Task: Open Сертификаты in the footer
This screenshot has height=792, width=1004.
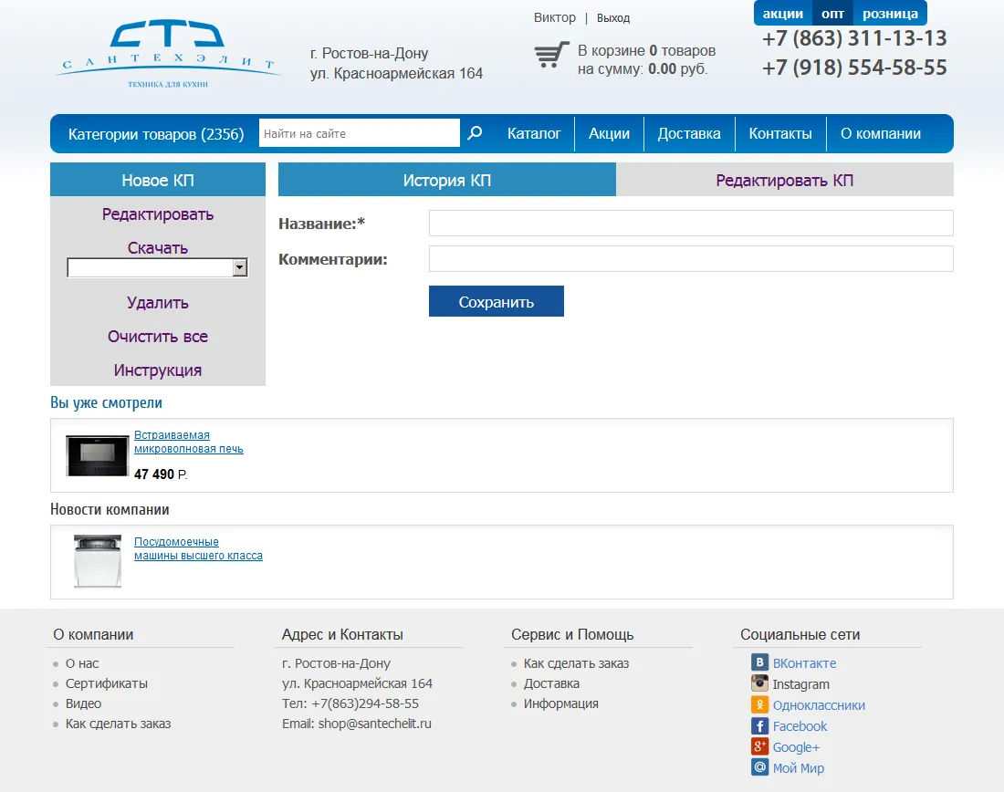Action: click(x=106, y=683)
